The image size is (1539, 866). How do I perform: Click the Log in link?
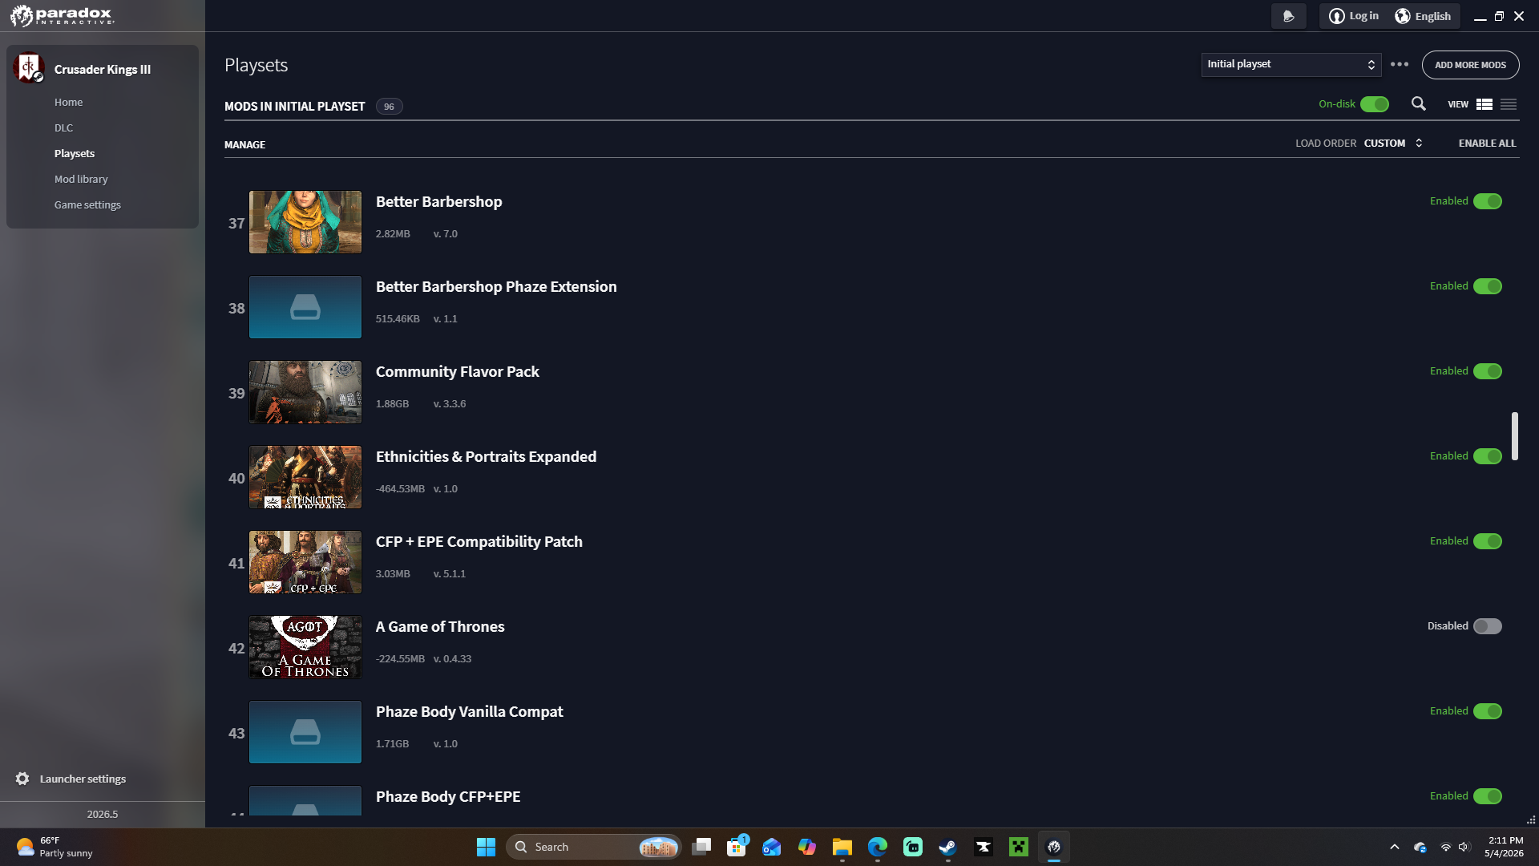(1363, 16)
